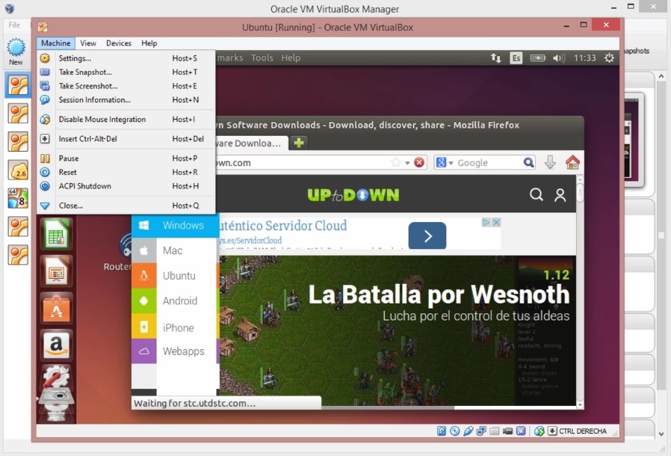Image resolution: width=671 pixels, height=456 pixels.
Task: Click the Uptodown search magnifier icon
Action: 536,195
